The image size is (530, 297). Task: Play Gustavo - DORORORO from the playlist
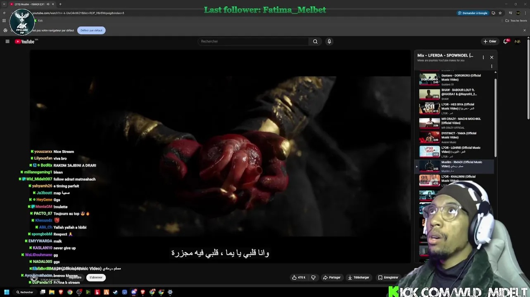[456, 80]
